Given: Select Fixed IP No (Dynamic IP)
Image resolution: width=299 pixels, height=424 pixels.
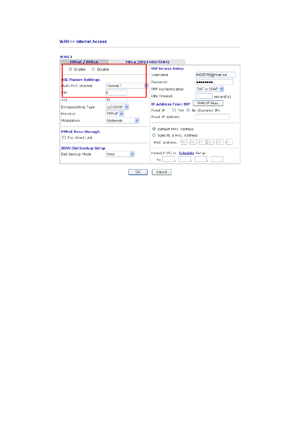Looking at the screenshot, I should tap(188, 110).
